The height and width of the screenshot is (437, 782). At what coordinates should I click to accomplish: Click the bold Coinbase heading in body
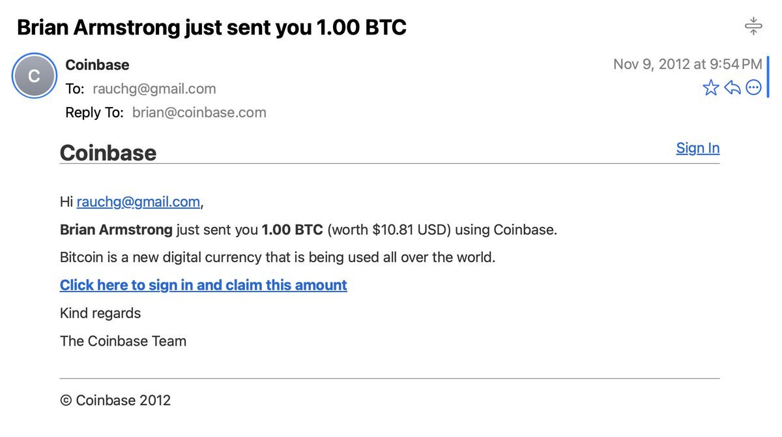pos(108,153)
